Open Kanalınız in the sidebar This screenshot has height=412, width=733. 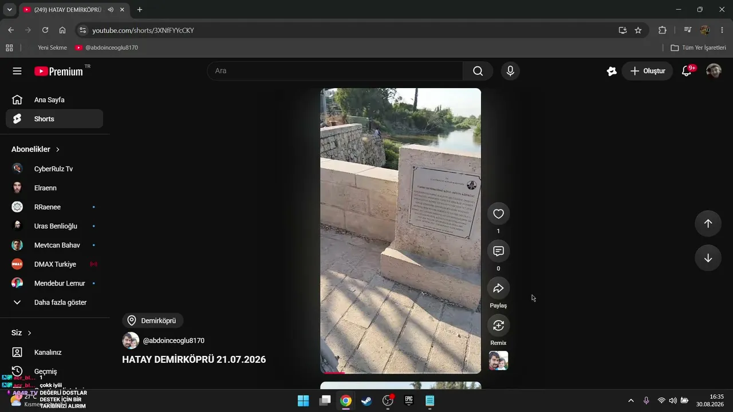coord(54,352)
